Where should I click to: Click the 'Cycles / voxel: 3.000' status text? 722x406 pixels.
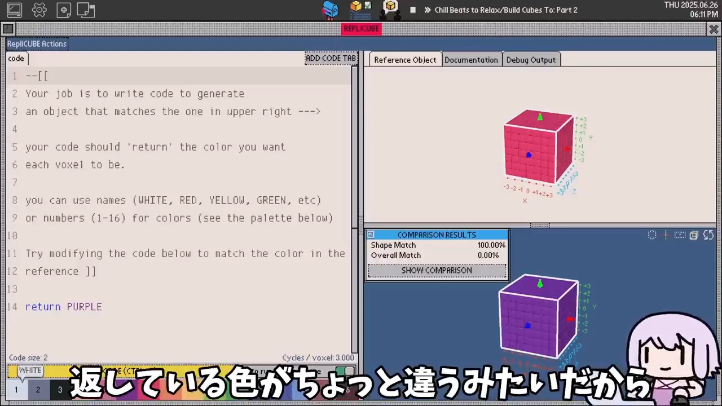[318, 358]
